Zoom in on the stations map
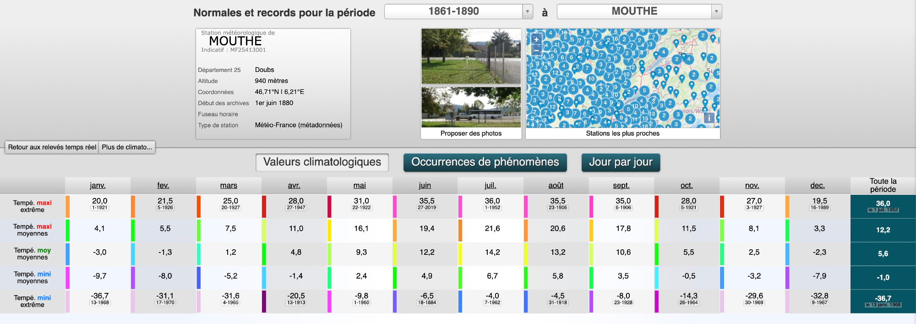This screenshot has width=916, height=324. click(536, 39)
